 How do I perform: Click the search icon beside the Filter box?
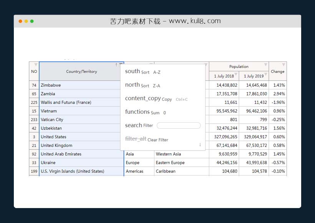coord(133,125)
